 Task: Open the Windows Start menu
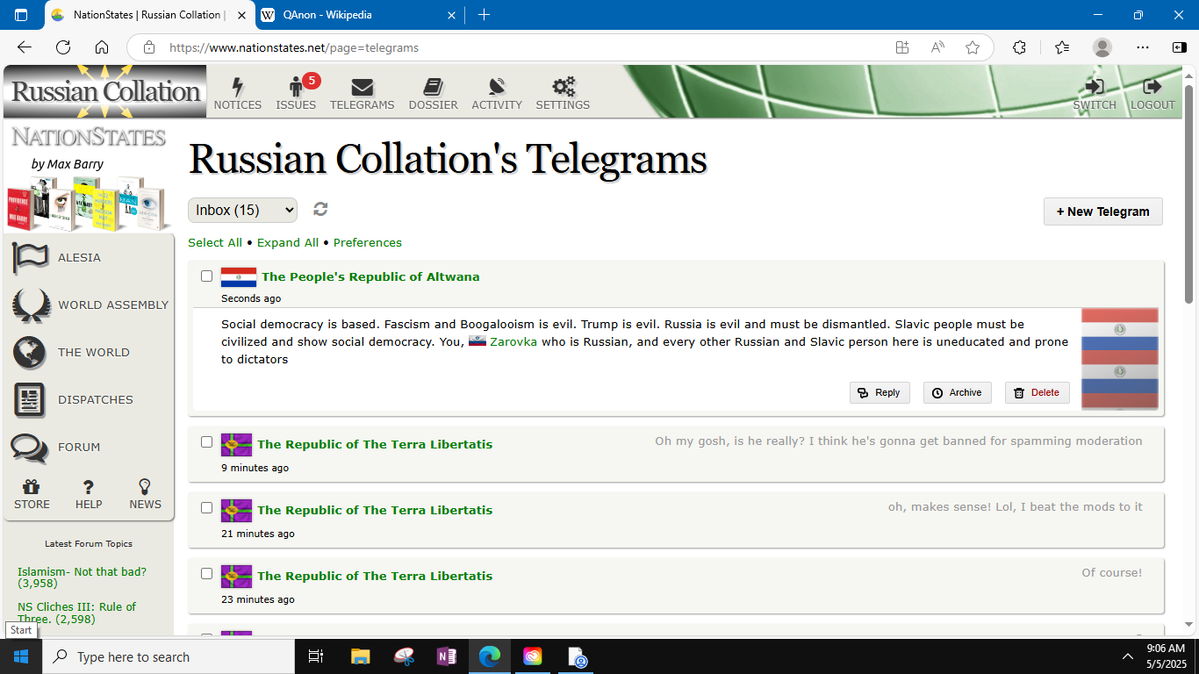21,656
